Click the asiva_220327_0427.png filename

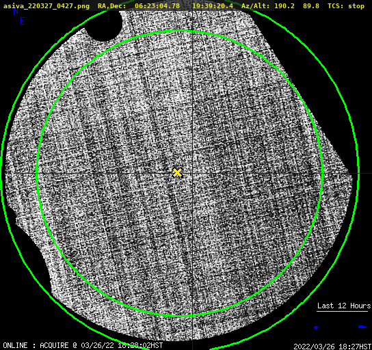click(46, 6)
